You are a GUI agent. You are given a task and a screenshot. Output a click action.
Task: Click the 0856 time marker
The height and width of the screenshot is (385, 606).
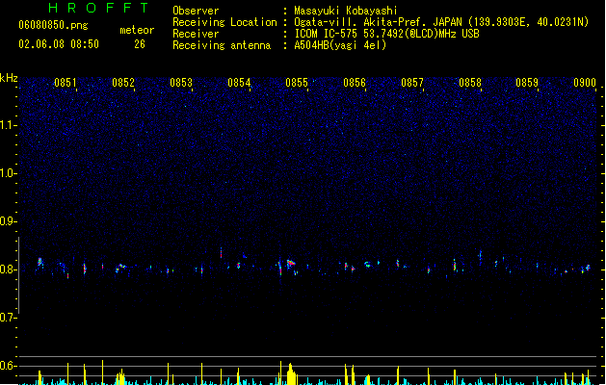355,82
